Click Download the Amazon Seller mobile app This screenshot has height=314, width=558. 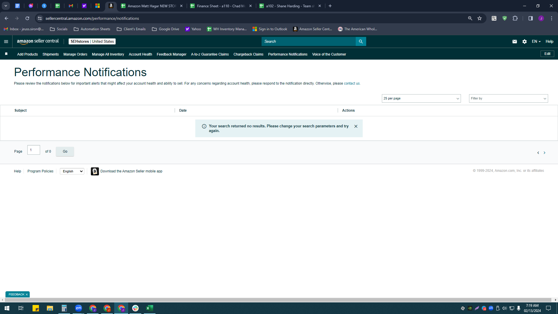tap(131, 171)
